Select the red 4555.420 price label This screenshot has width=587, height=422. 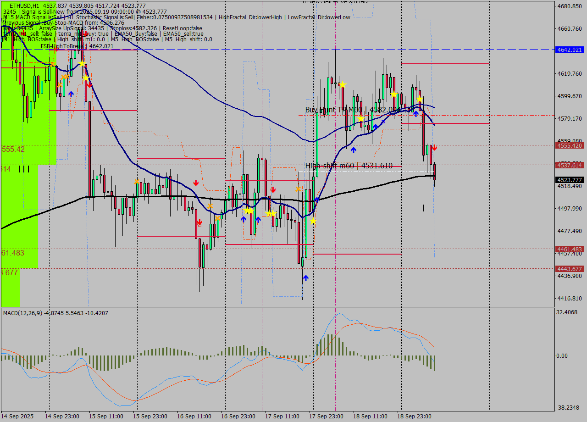click(569, 145)
